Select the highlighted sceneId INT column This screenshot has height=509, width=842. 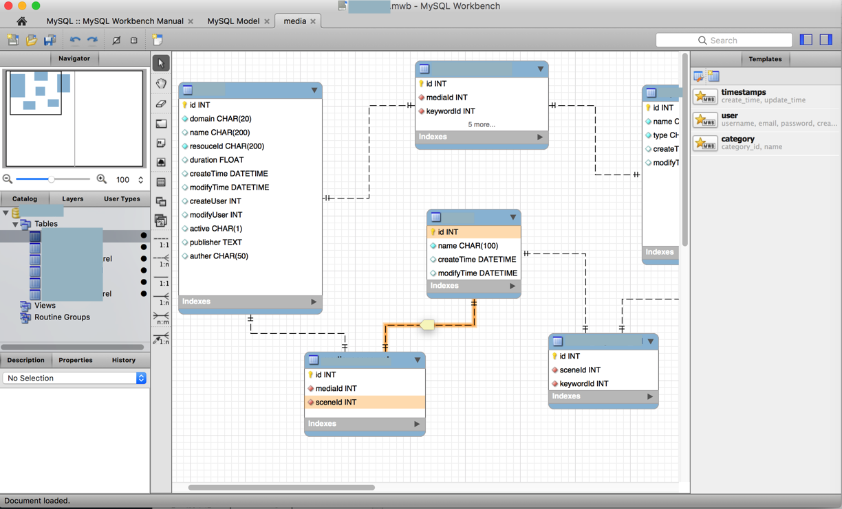(x=365, y=403)
